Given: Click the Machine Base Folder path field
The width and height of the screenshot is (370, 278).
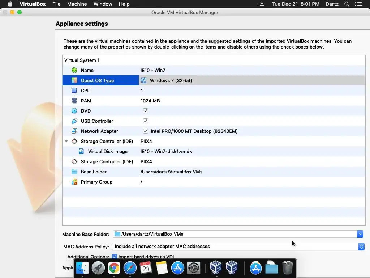Looking at the screenshot, I should [x=235, y=234].
